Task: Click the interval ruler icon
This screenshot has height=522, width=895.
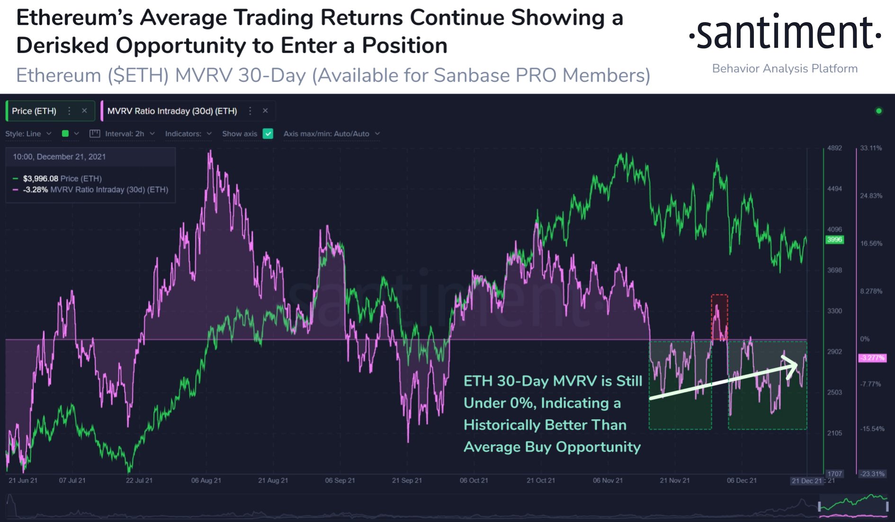Action: [95, 134]
